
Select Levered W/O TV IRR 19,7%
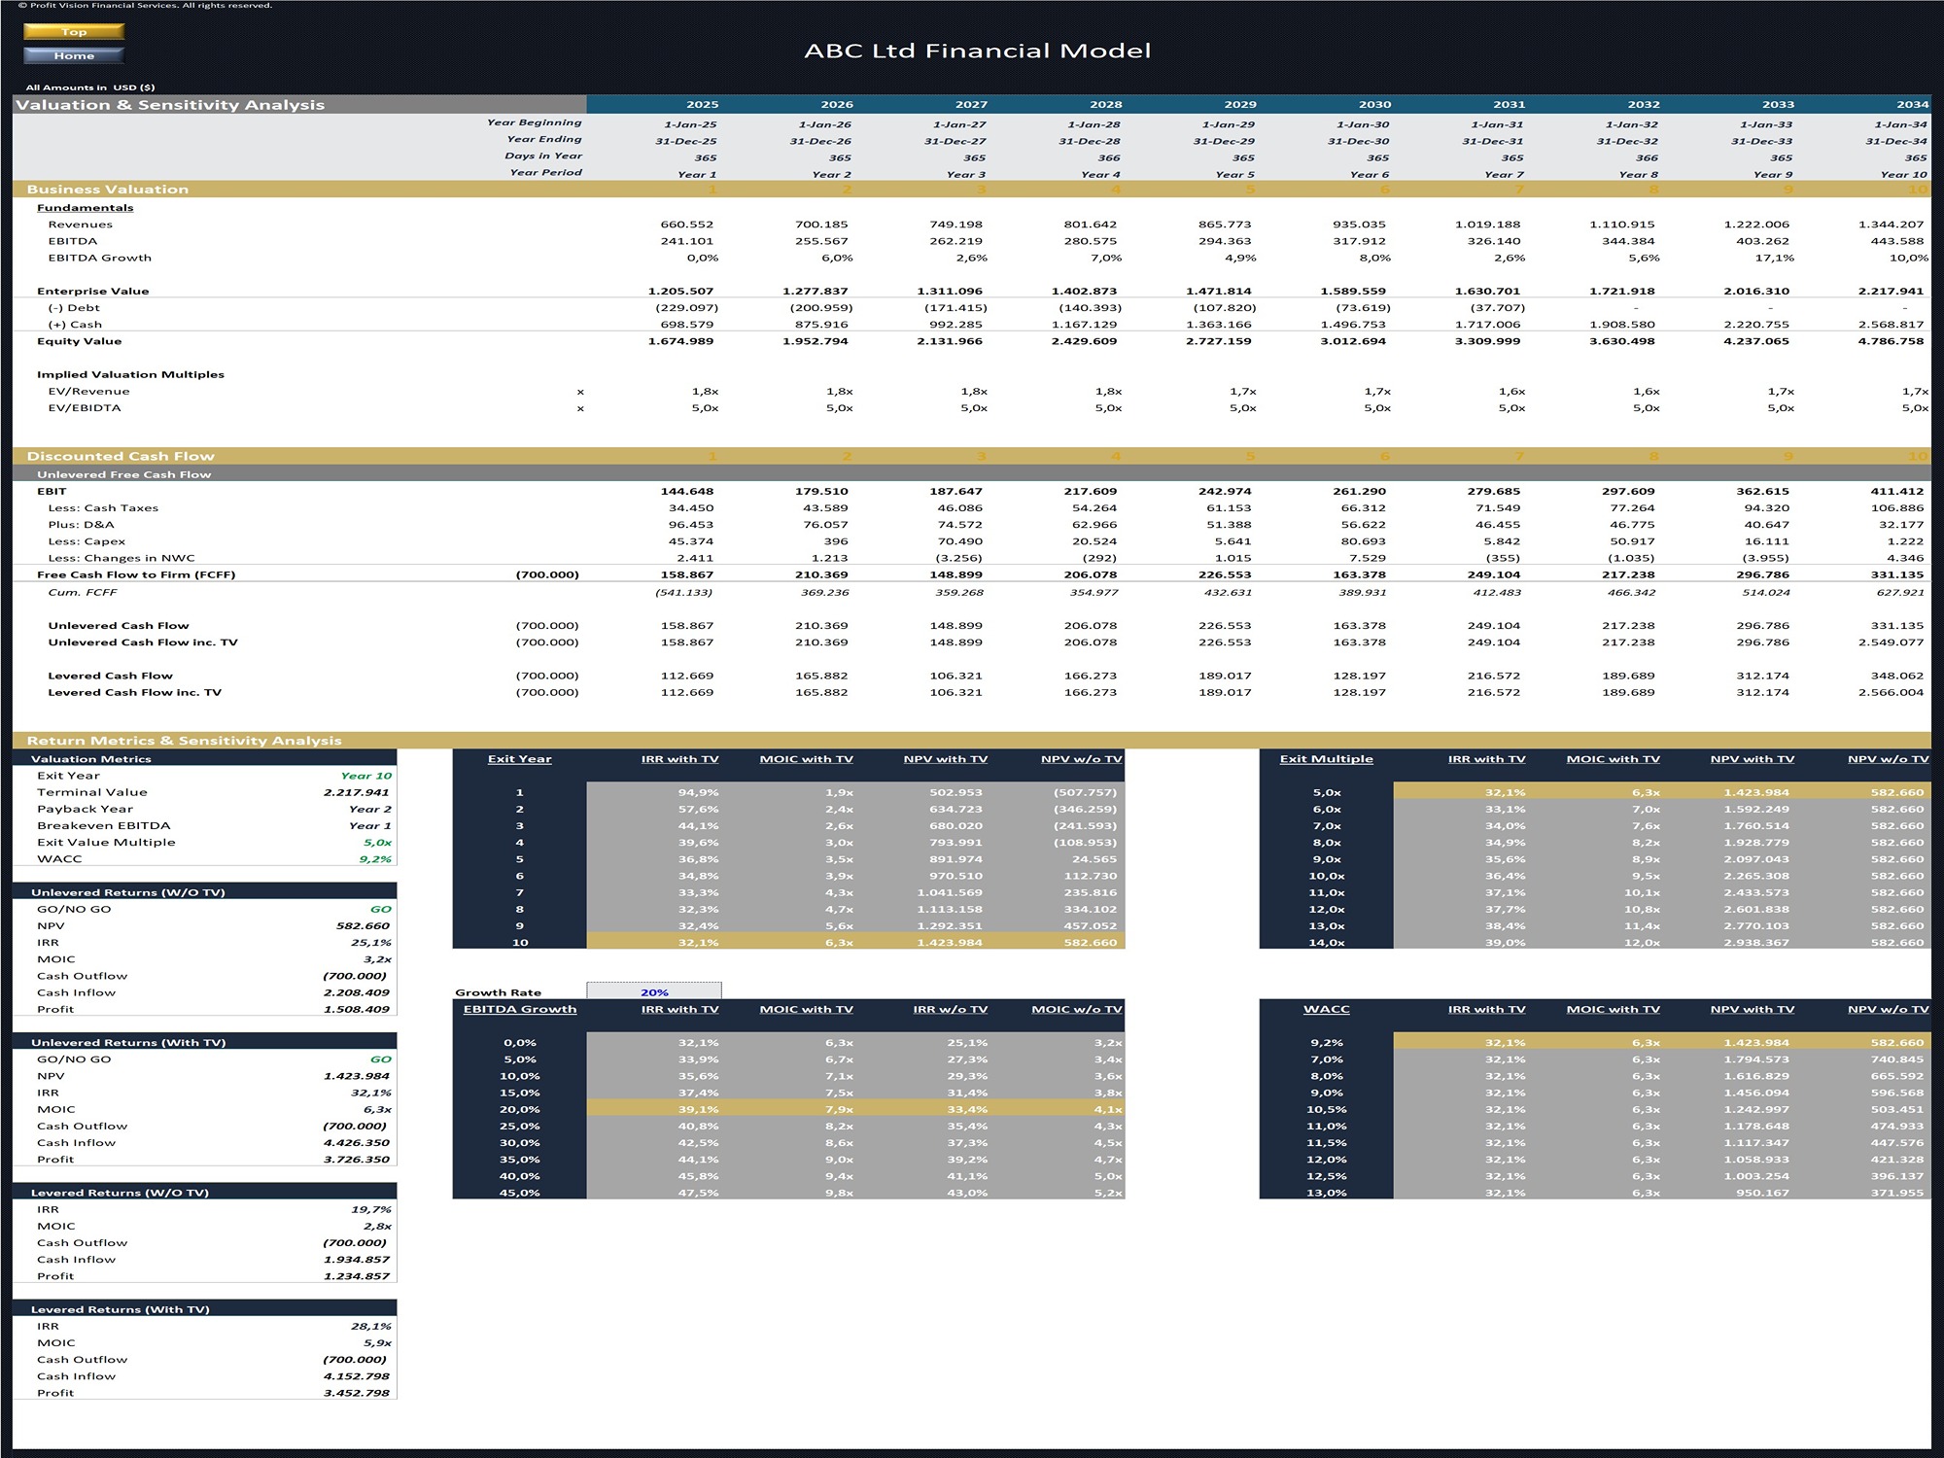[x=370, y=1209]
